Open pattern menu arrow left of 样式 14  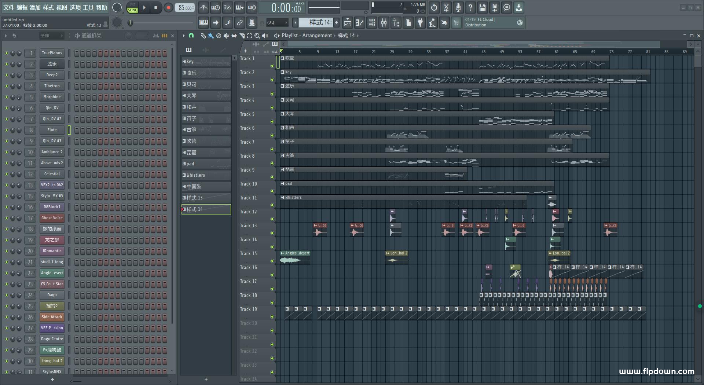(295, 23)
